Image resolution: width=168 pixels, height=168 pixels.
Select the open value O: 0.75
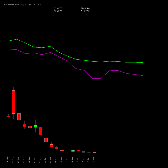point(58,11)
